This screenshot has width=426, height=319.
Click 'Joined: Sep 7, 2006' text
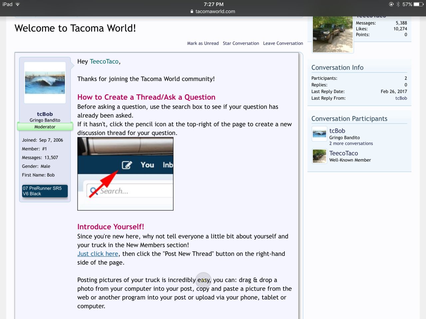(x=43, y=140)
